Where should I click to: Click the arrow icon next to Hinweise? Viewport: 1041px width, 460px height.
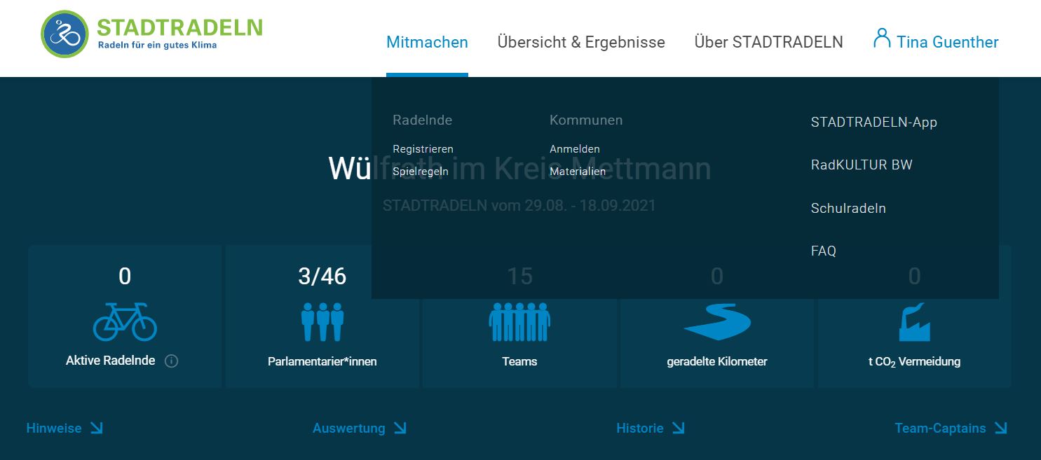(x=96, y=428)
